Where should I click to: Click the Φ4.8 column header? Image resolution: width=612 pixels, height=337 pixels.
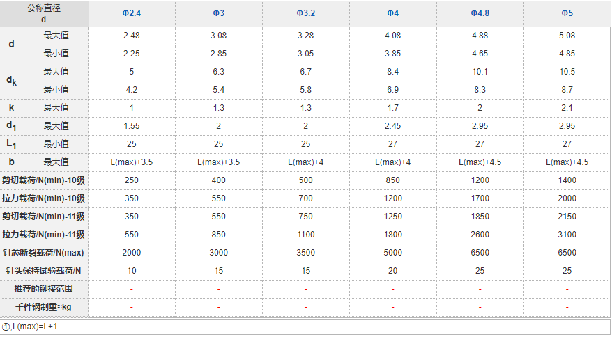tap(480, 13)
